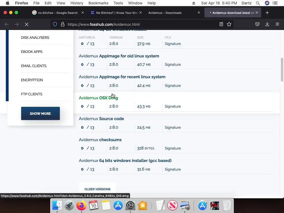Bookmark this page with the star icon
The height and width of the screenshot is (213, 284).
click(229, 24)
